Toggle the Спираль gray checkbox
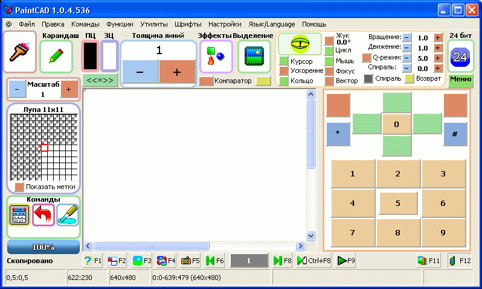Screen dimensions: 482x289 click(x=368, y=78)
